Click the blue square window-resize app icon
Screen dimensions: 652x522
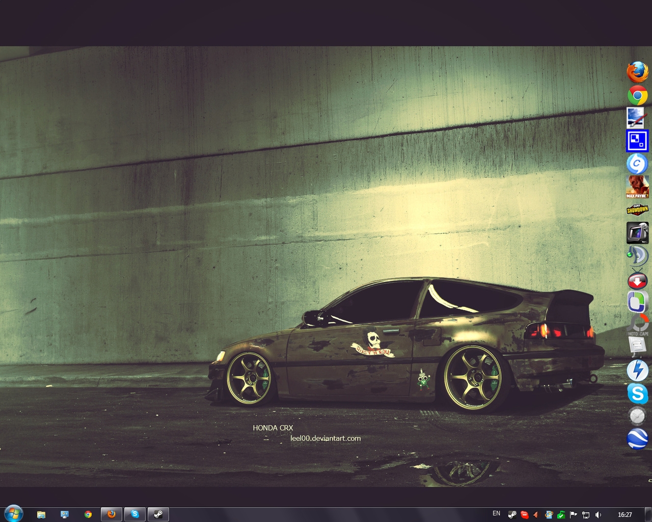(x=637, y=141)
